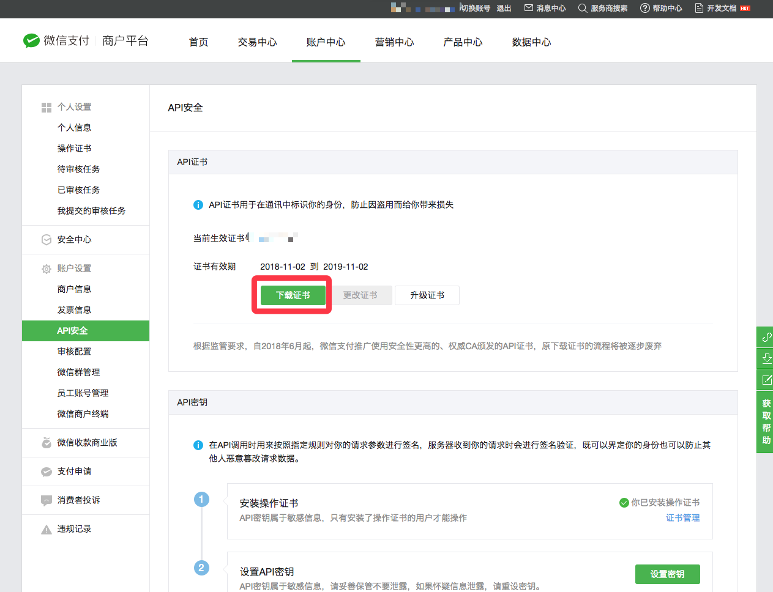Click the download icon on right floating bar

point(766,358)
